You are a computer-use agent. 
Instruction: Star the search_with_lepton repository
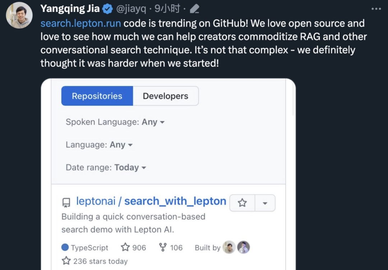(242, 203)
